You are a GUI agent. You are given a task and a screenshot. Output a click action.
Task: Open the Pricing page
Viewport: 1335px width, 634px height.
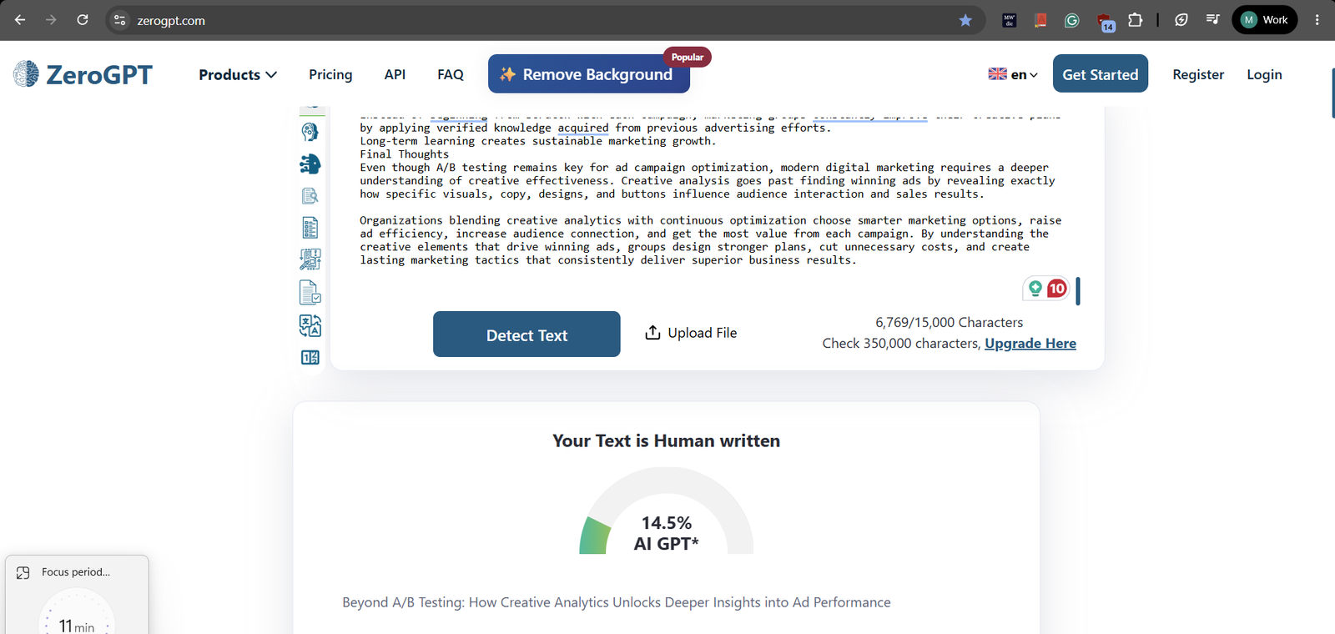click(330, 74)
